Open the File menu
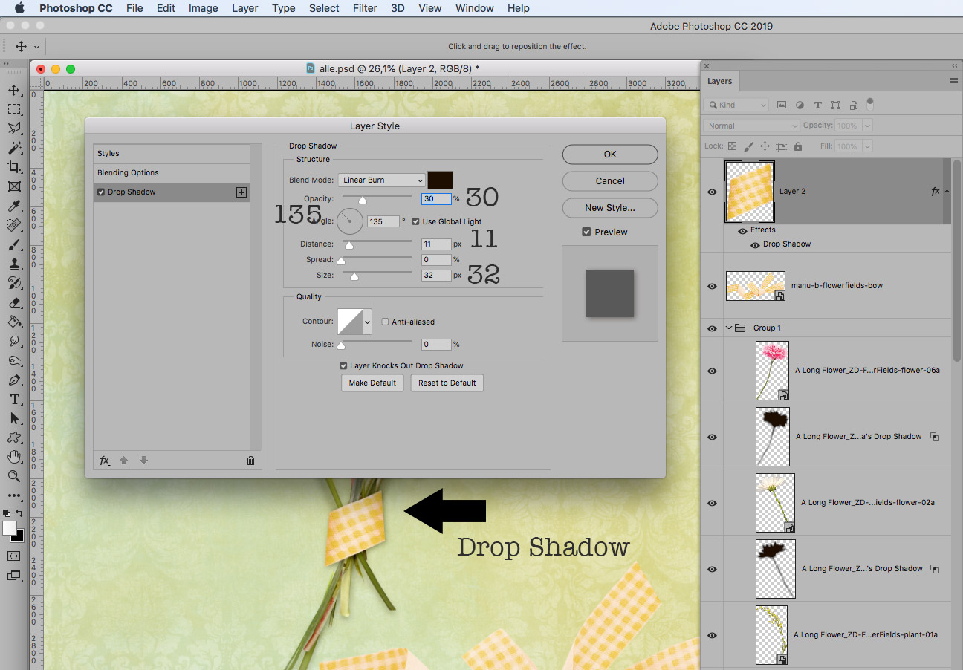 pos(134,8)
